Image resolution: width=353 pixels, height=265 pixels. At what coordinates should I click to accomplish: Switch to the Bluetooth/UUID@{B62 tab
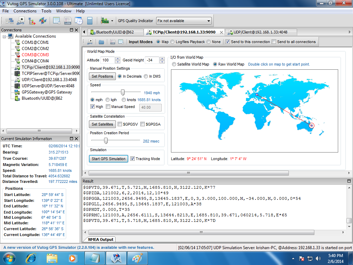pyautogui.click(x=115, y=32)
